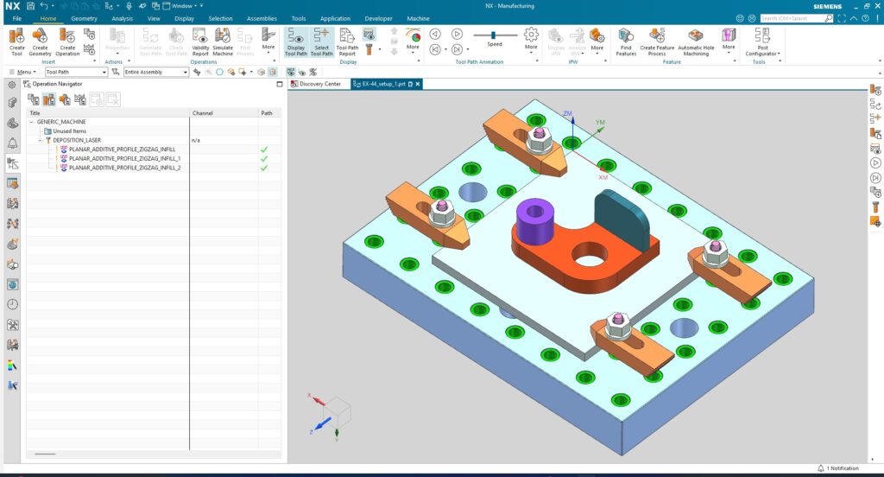
Task: Open the Tool Path Report
Action: (347, 41)
